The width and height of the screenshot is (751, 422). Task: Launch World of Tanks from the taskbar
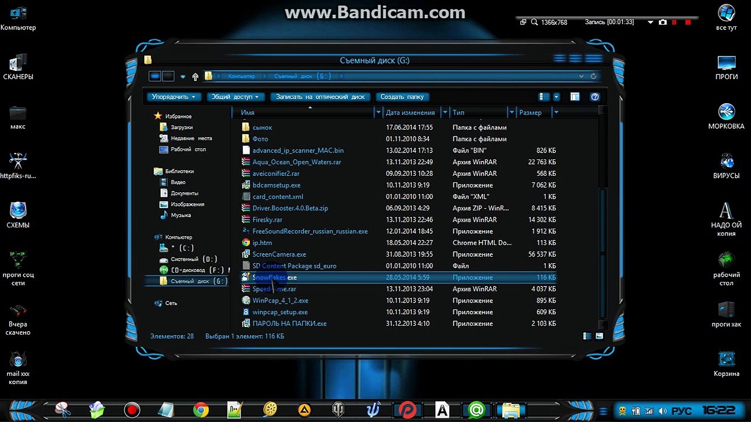pyautogui.click(x=339, y=410)
